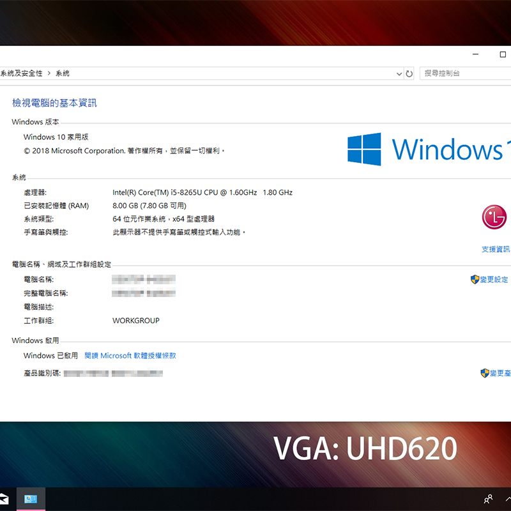Select the text Windows 10 家用版

pos(56,137)
